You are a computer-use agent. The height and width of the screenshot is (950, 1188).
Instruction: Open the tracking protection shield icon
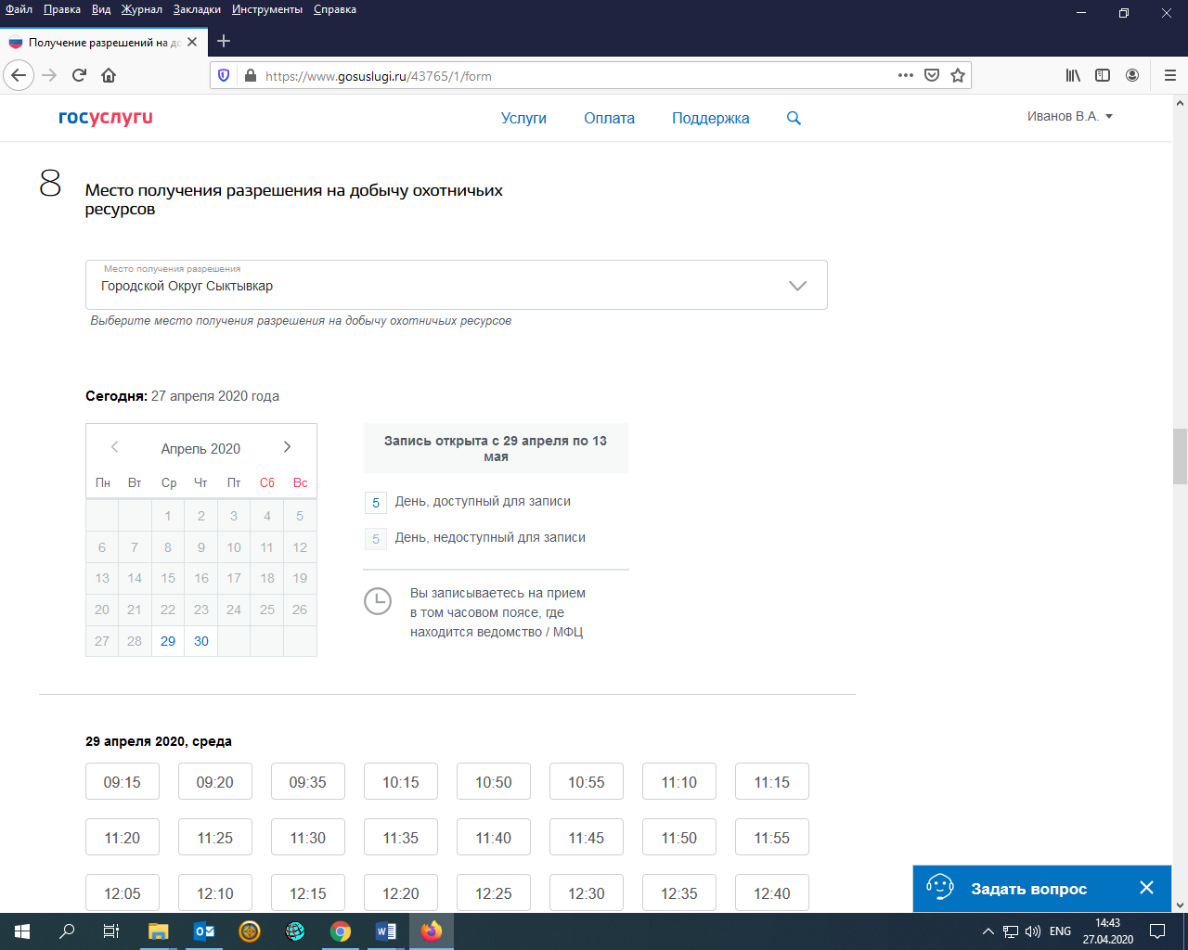224,75
